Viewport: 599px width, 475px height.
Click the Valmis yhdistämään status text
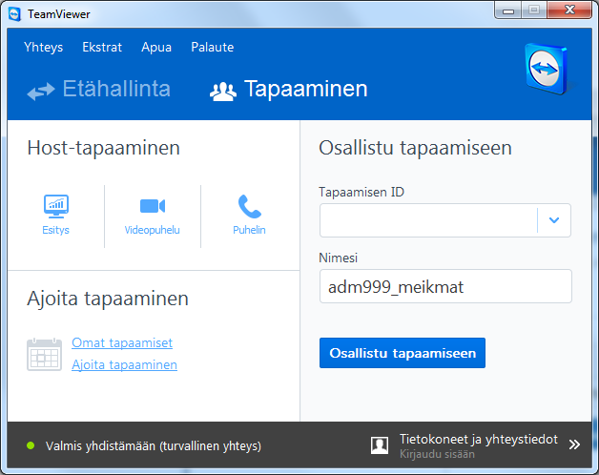pyautogui.click(x=154, y=446)
